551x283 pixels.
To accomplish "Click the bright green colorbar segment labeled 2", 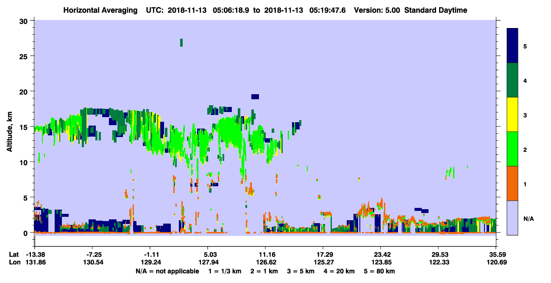I will (x=513, y=149).
